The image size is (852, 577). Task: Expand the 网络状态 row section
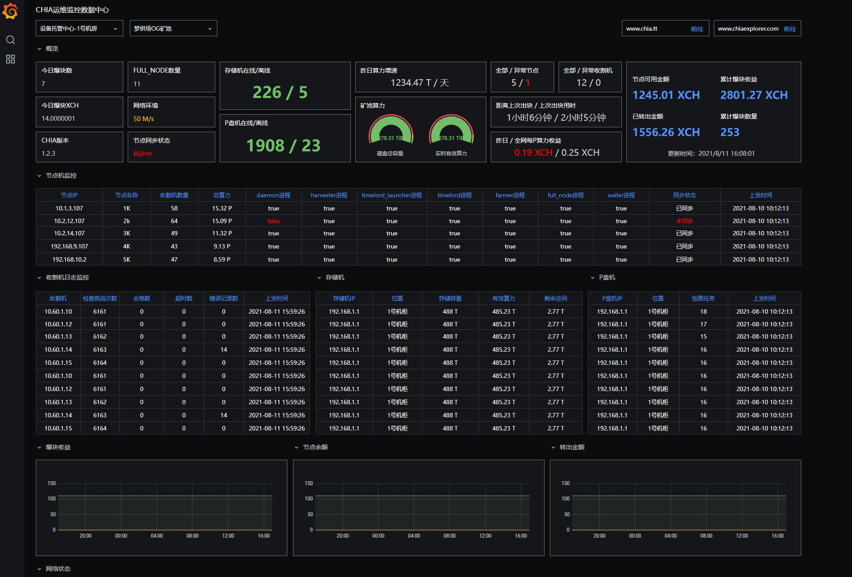click(x=54, y=569)
